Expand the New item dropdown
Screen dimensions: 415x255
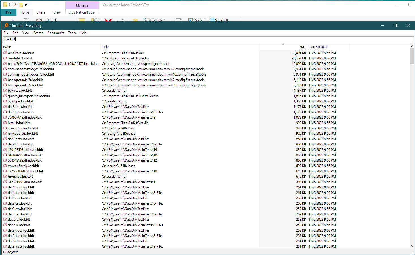[164, 20]
